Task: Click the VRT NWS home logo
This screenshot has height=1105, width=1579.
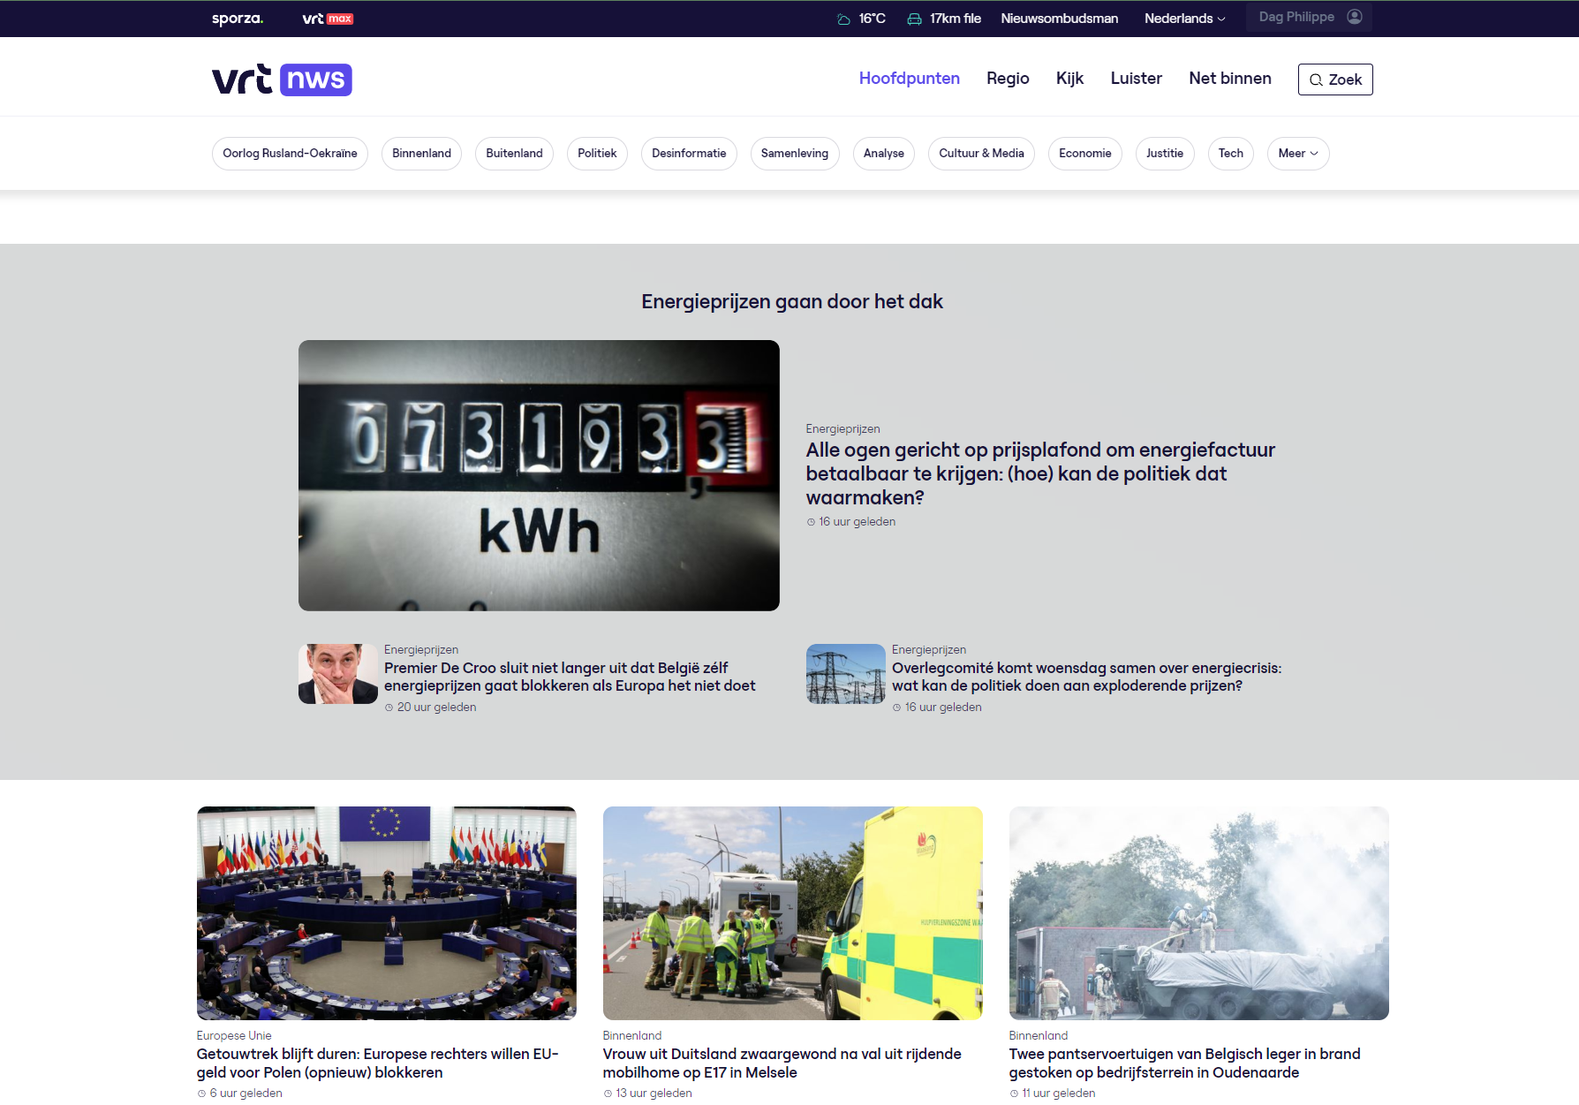Action: pos(280,79)
